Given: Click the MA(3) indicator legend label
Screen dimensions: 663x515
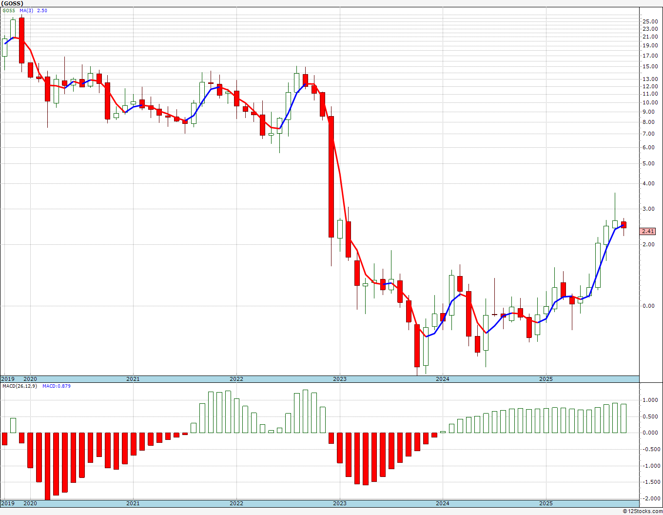Looking at the screenshot, I should [x=26, y=10].
